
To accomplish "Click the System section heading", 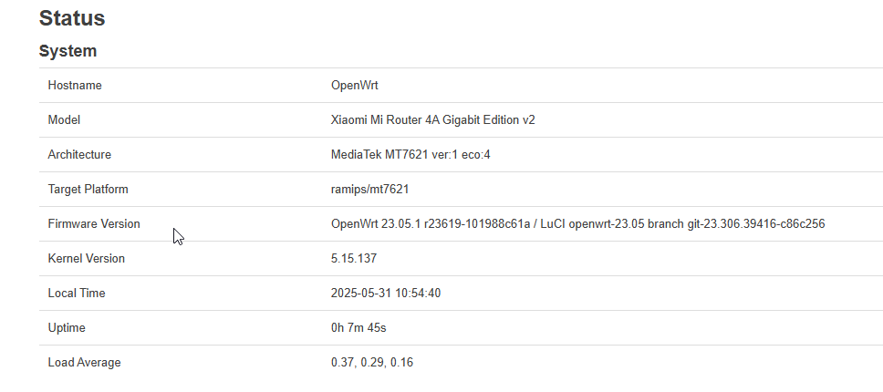I will (x=68, y=51).
